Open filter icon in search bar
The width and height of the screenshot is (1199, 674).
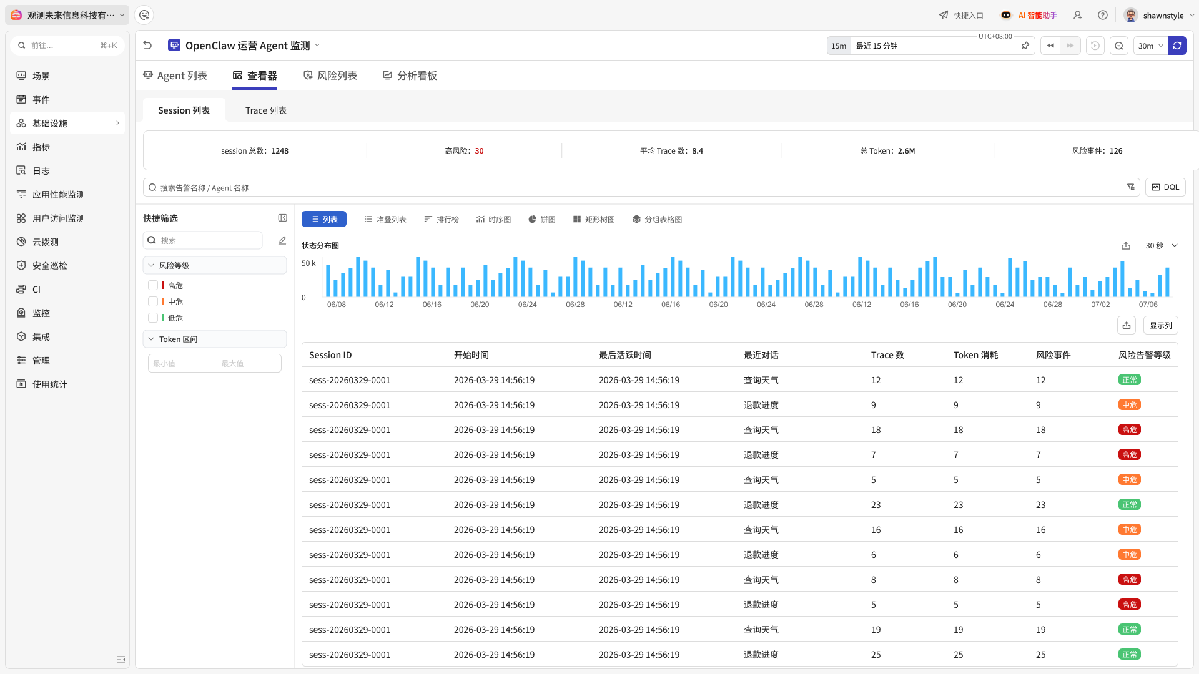pyautogui.click(x=1131, y=187)
